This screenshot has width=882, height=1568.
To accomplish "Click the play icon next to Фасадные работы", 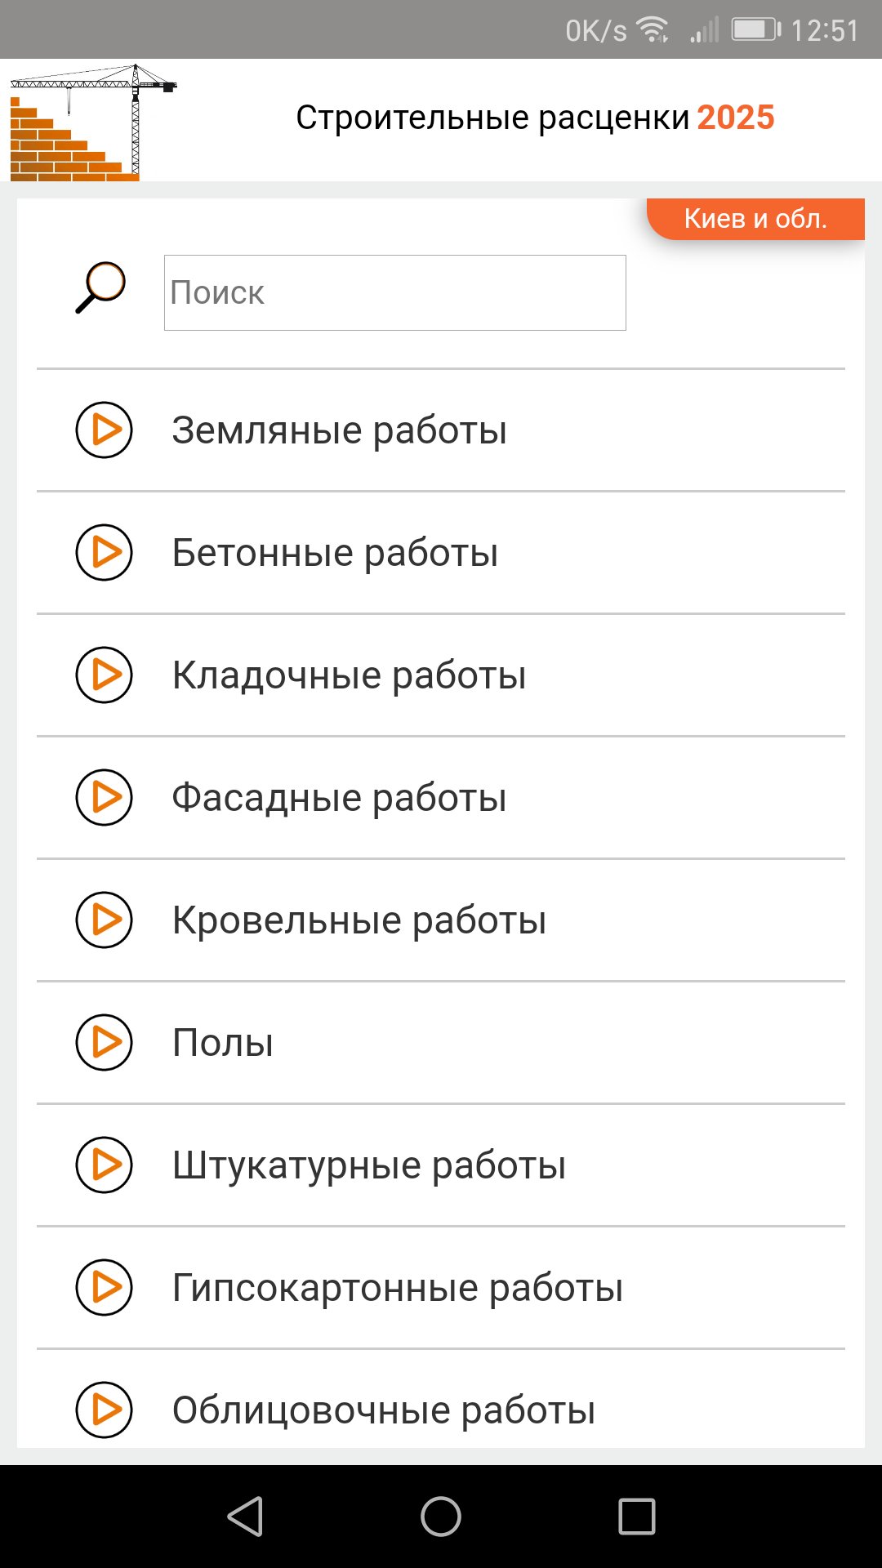I will tap(104, 797).
